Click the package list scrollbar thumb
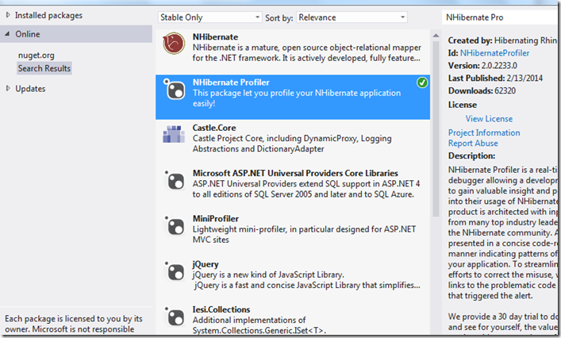The width and height of the screenshot is (561, 338). click(x=436, y=129)
